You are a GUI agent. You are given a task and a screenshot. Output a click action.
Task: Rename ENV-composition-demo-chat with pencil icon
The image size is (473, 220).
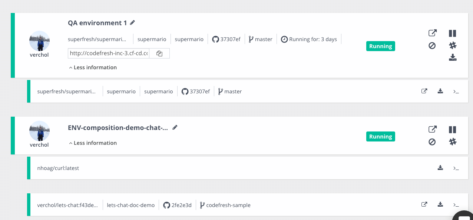click(x=175, y=127)
